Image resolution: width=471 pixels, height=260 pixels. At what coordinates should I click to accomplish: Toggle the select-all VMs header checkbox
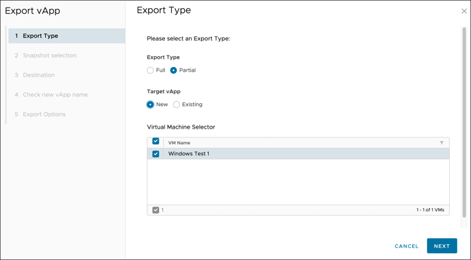coord(155,141)
